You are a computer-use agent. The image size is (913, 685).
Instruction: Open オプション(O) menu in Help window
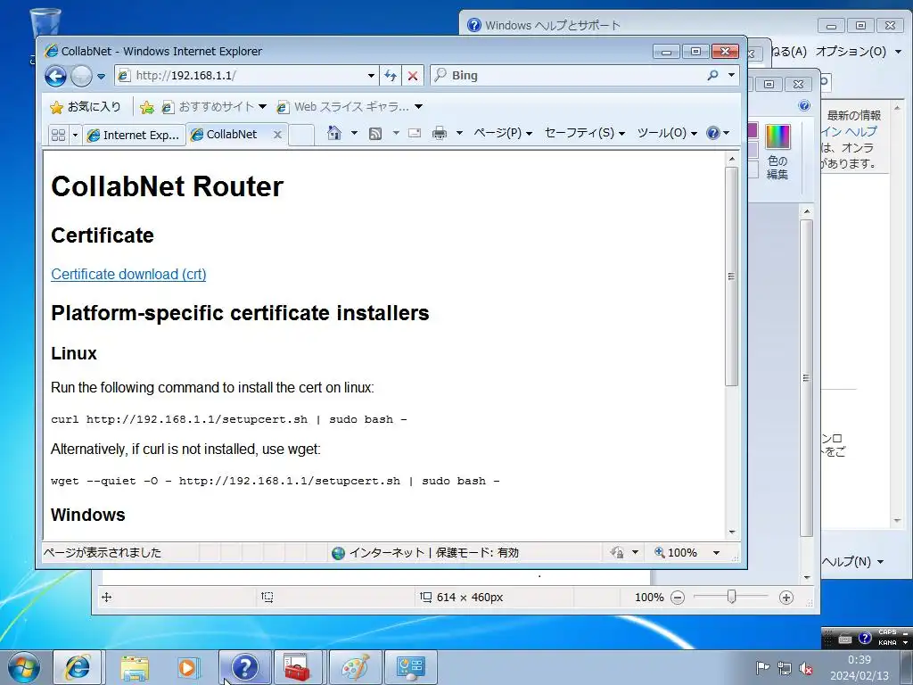859,51
